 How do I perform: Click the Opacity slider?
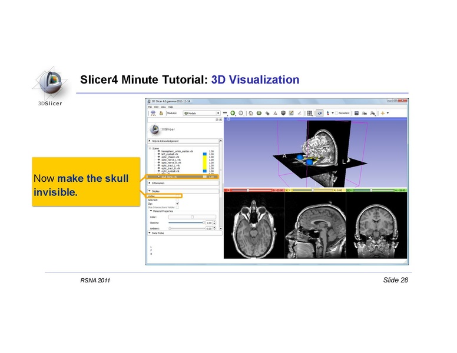tap(187, 223)
